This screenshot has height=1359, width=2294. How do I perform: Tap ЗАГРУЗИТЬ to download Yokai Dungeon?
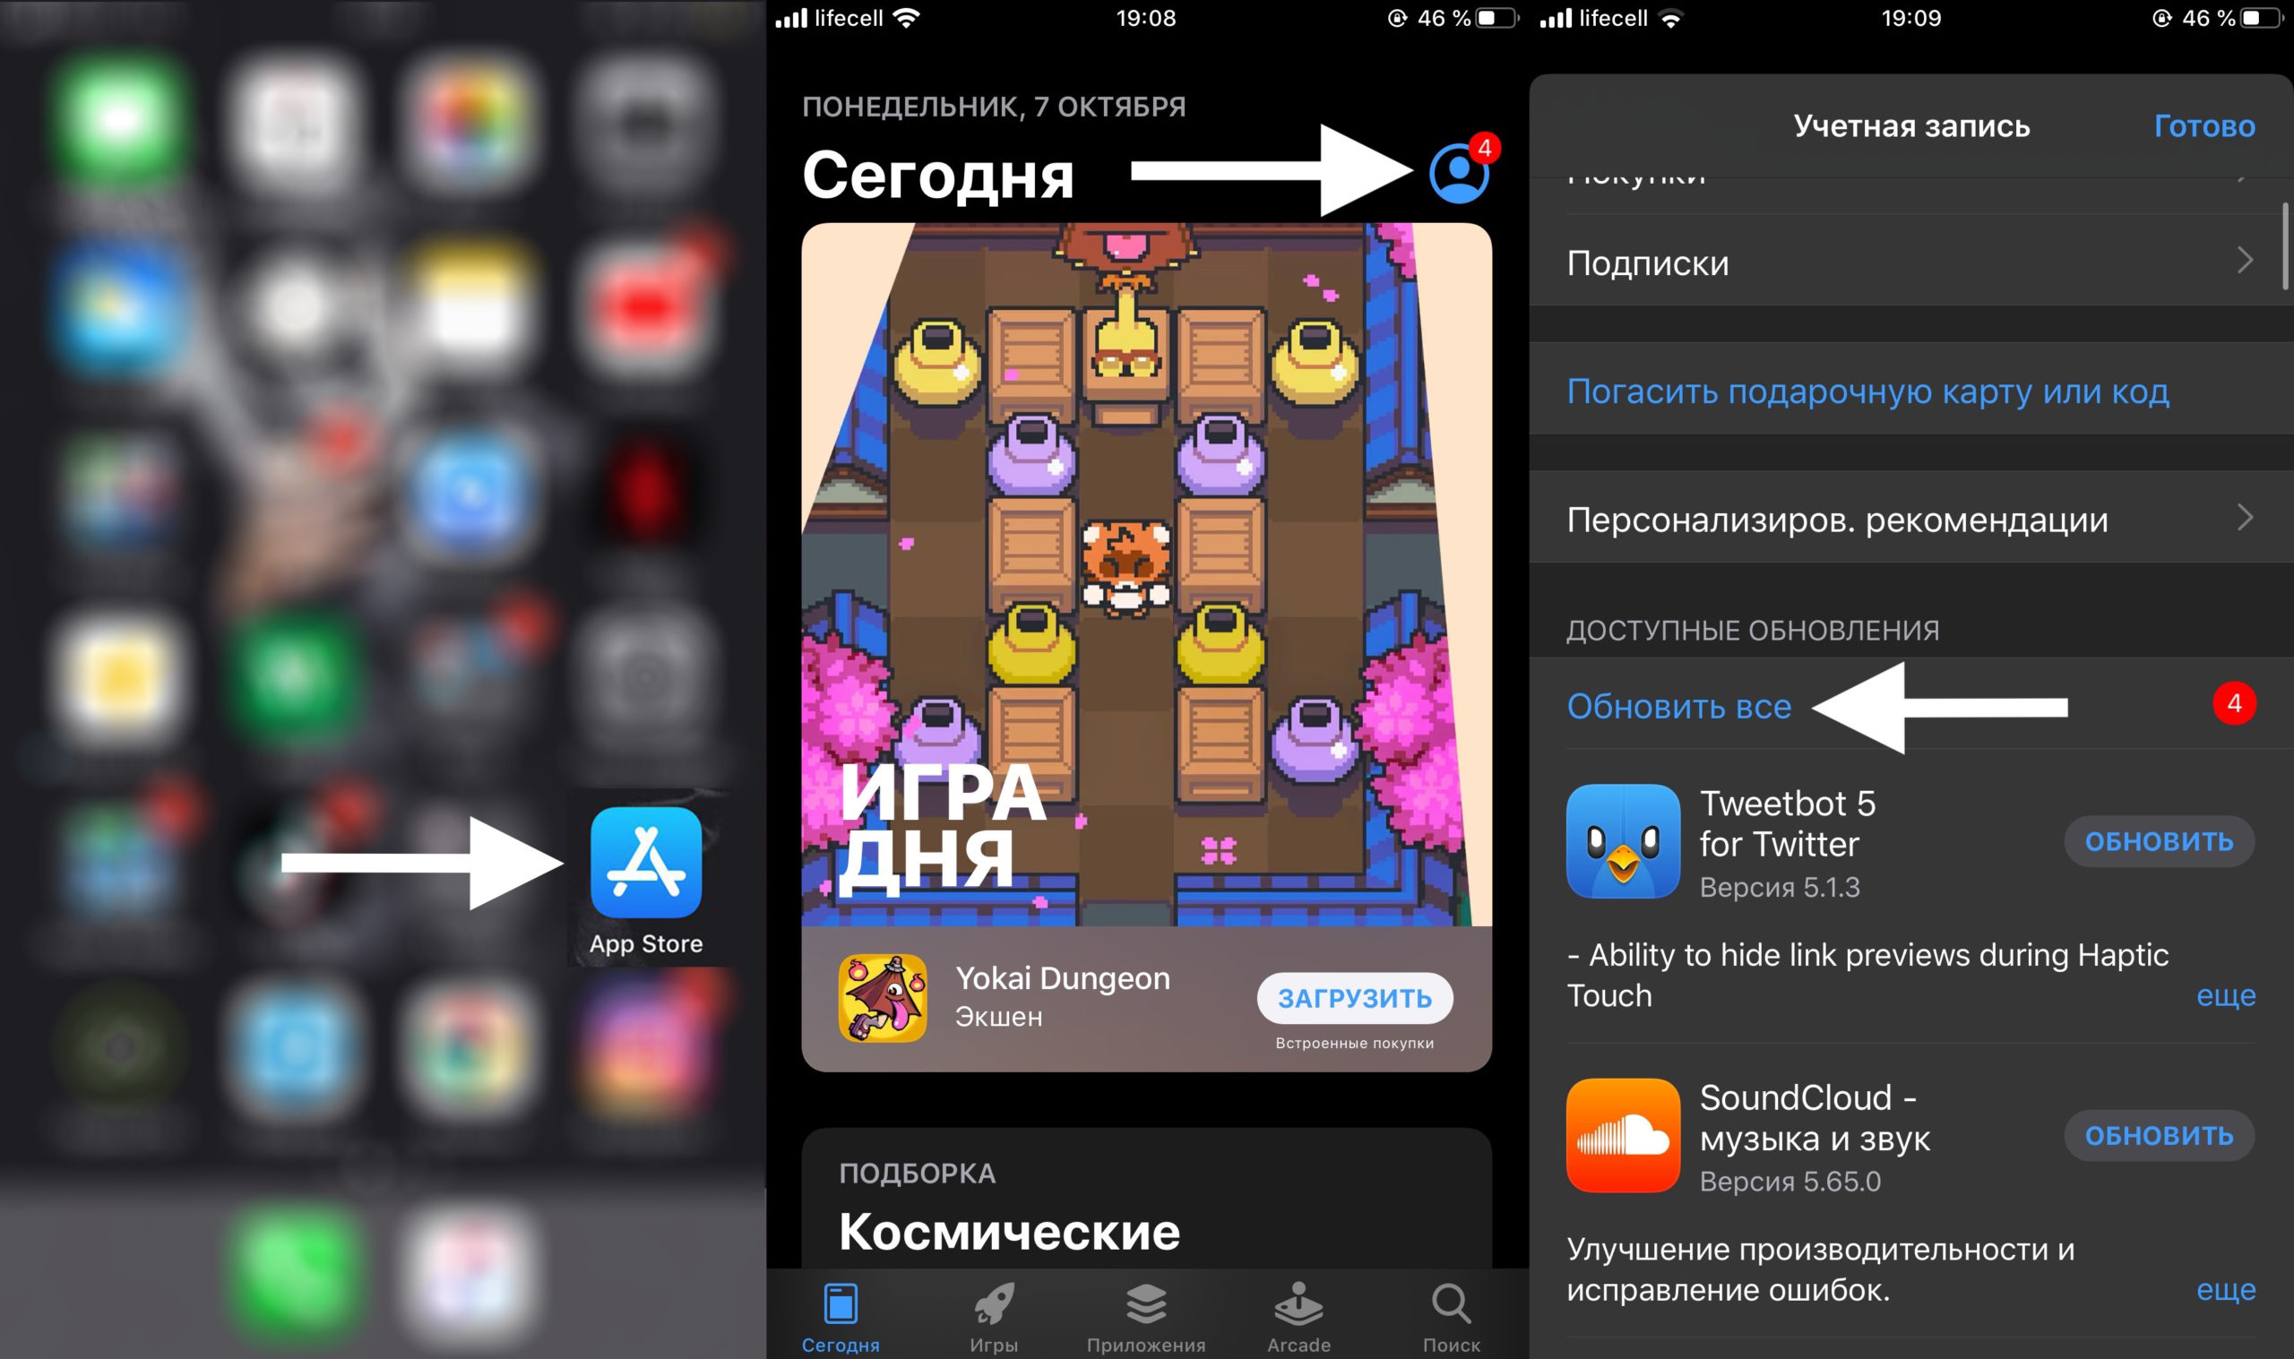tap(1356, 998)
